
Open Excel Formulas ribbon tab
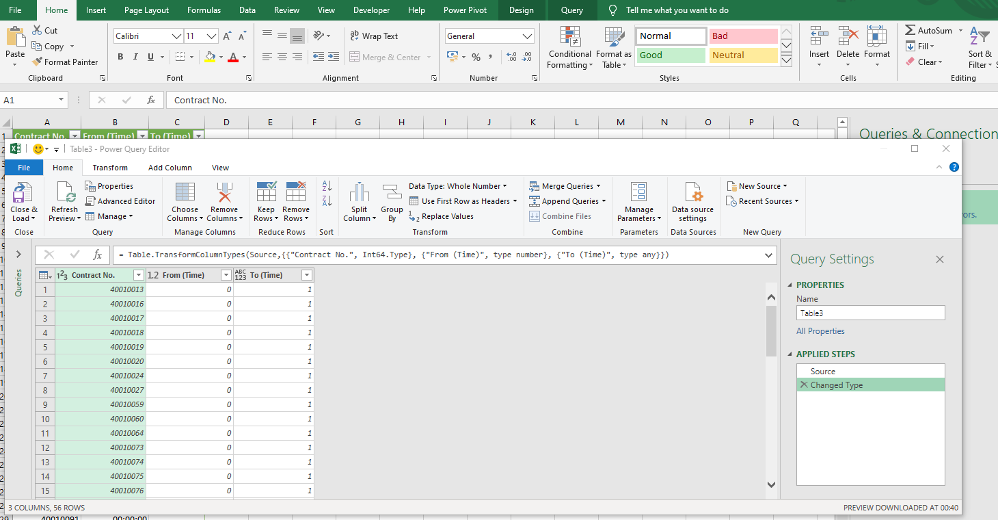pyautogui.click(x=204, y=10)
